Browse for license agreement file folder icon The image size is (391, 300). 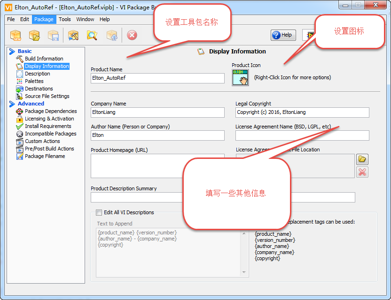pos(362,159)
